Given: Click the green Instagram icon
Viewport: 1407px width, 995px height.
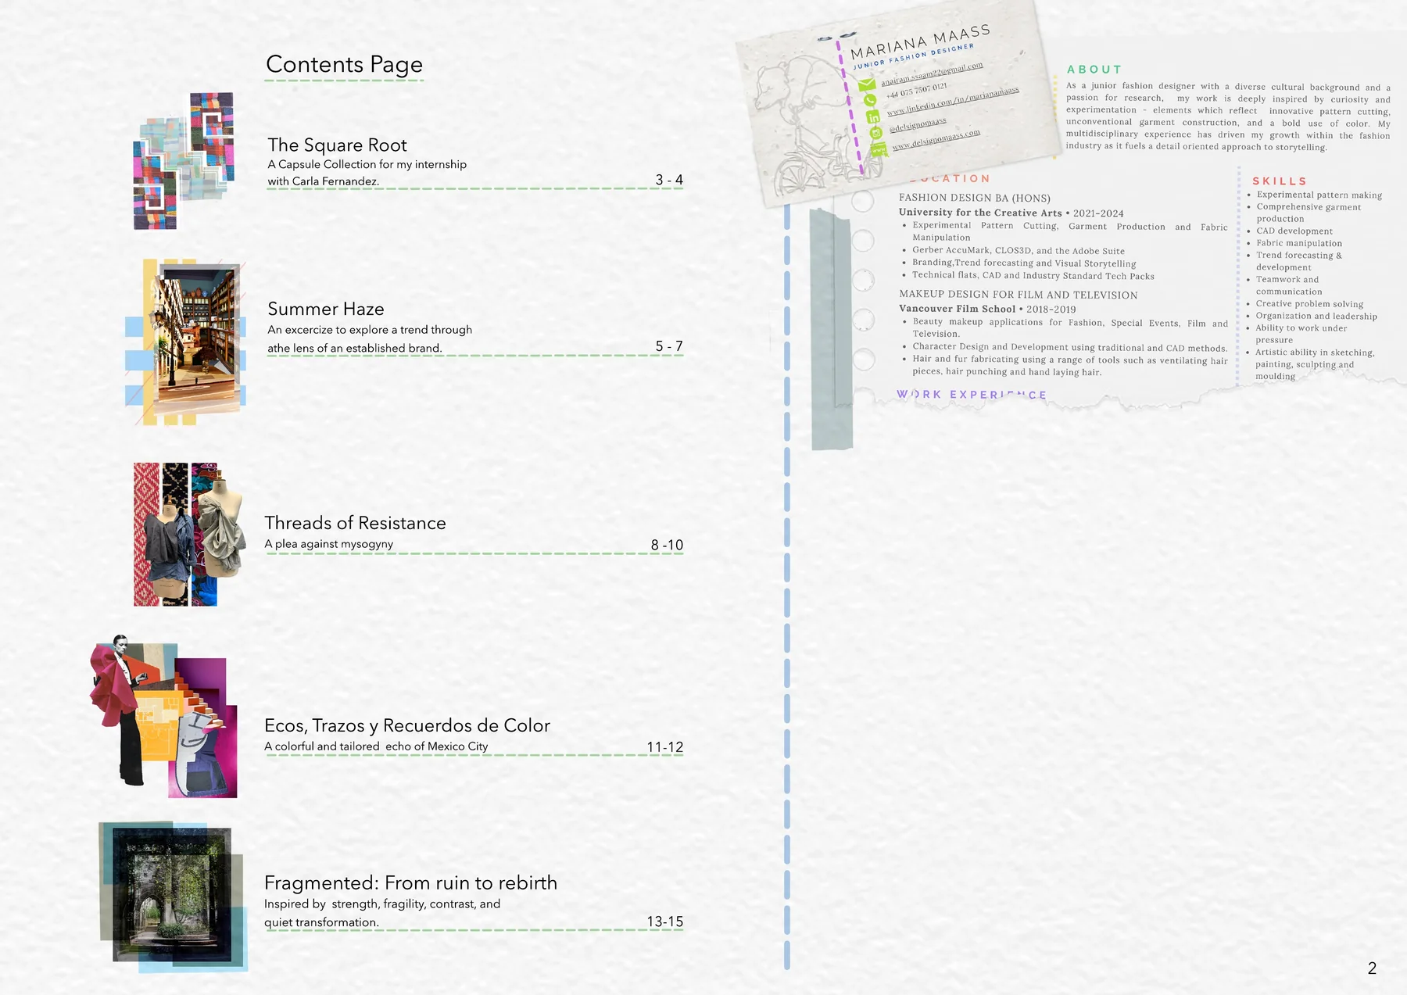Looking at the screenshot, I should coord(876,133).
